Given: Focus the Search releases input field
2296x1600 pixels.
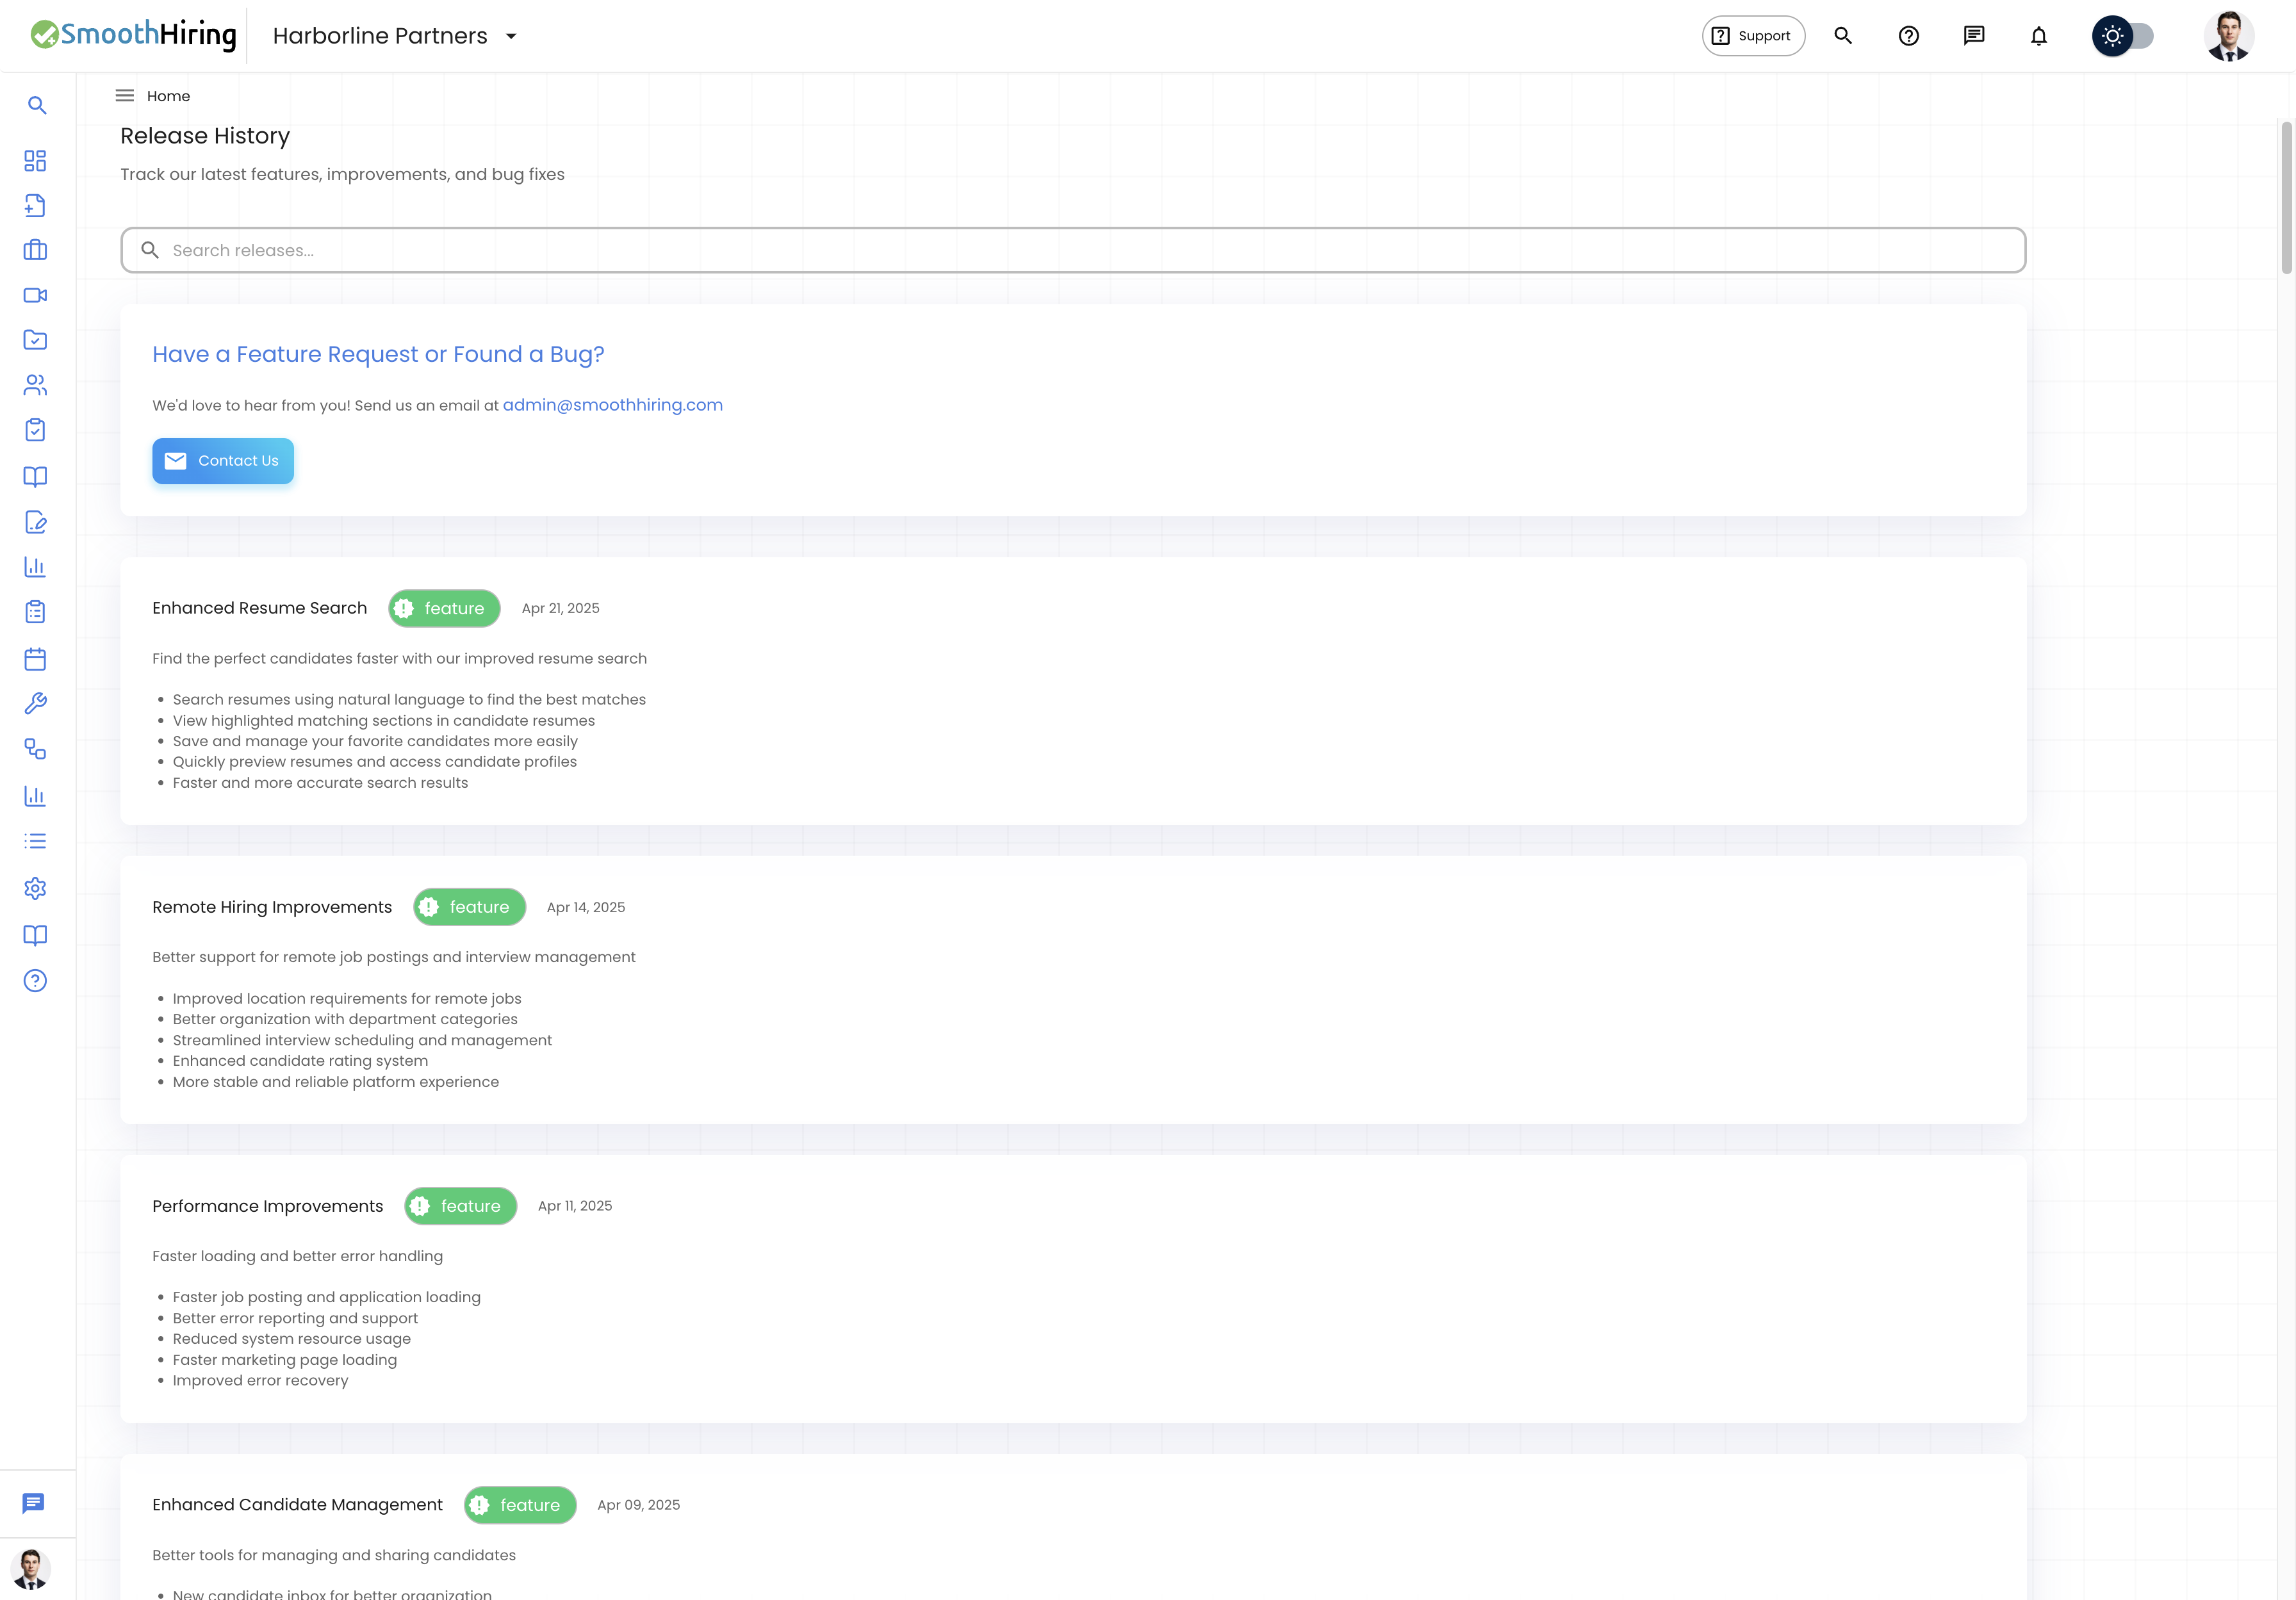Looking at the screenshot, I should [1073, 250].
